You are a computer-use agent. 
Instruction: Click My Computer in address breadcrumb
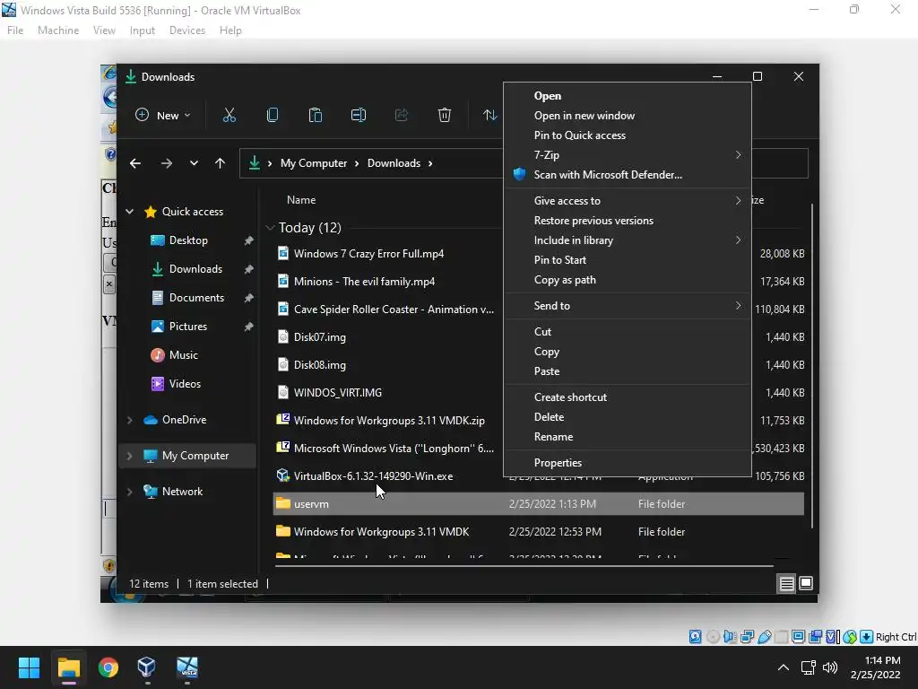[314, 163]
